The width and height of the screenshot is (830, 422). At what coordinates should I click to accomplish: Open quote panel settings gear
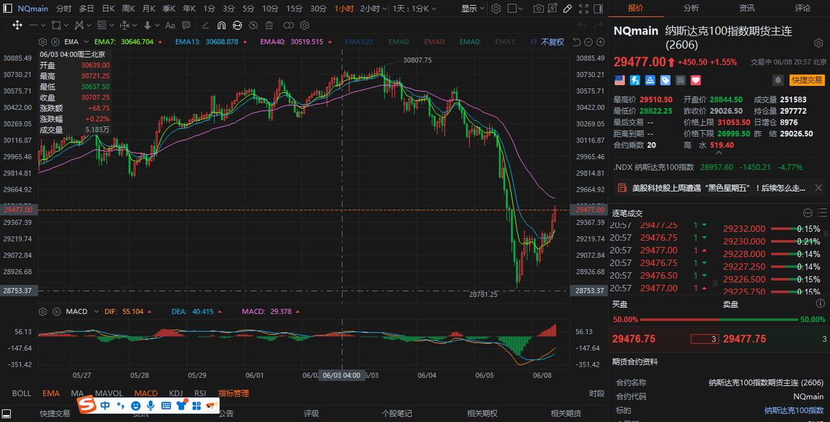(818, 43)
